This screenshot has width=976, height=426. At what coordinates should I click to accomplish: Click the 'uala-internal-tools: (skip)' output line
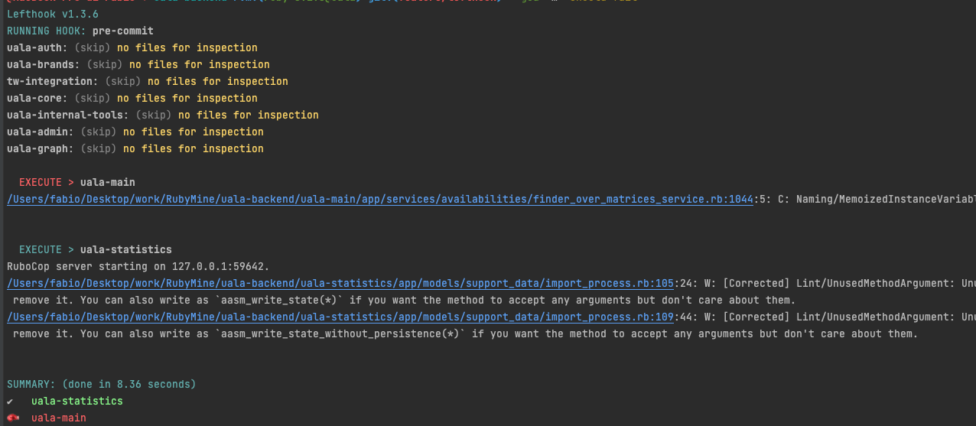coord(163,115)
